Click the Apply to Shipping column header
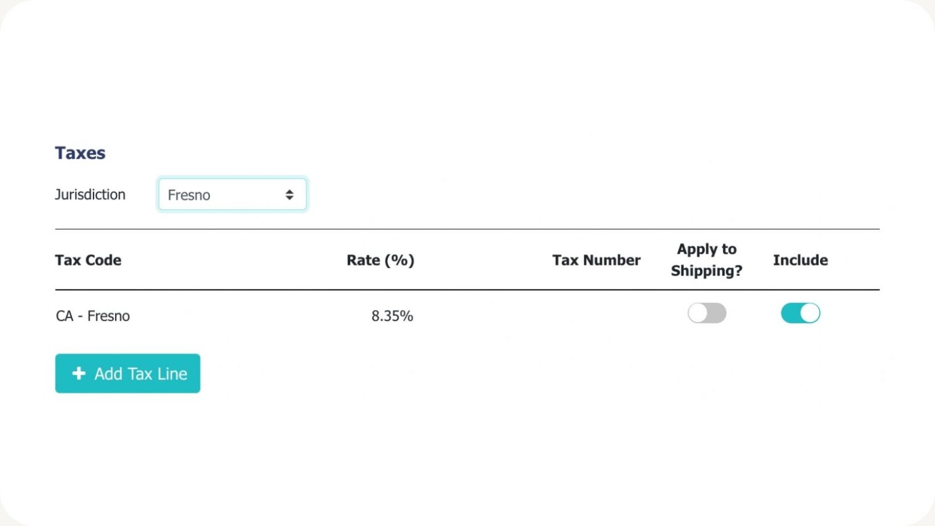The width and height of the screenshot is (935, 526). 707,260
